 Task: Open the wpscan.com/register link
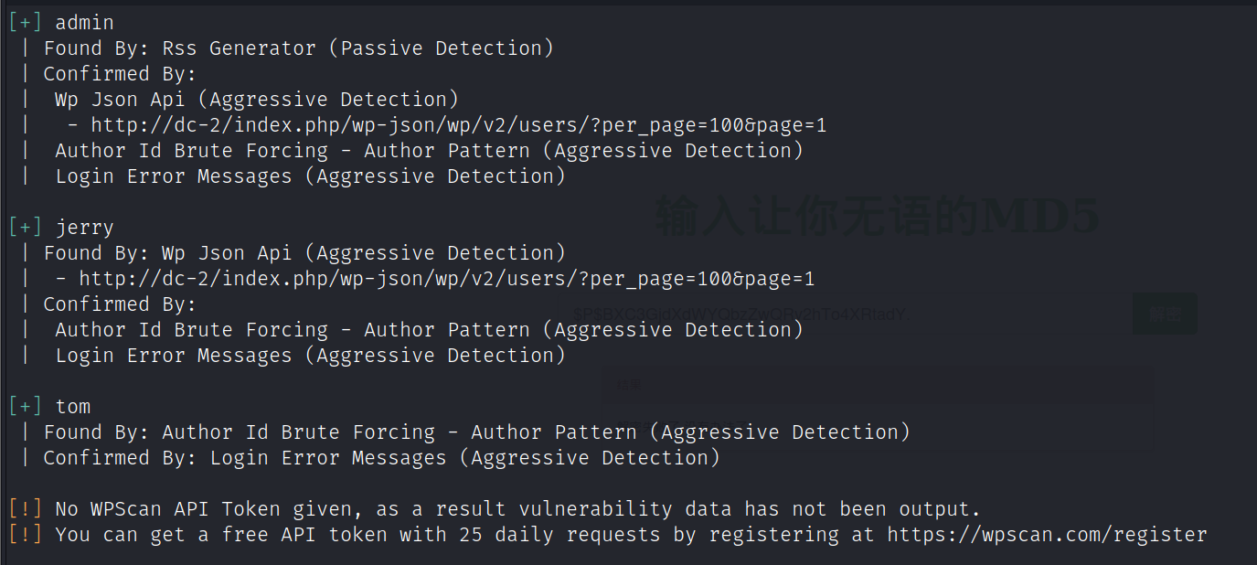pyautogui.click(x=1047, y=535)
